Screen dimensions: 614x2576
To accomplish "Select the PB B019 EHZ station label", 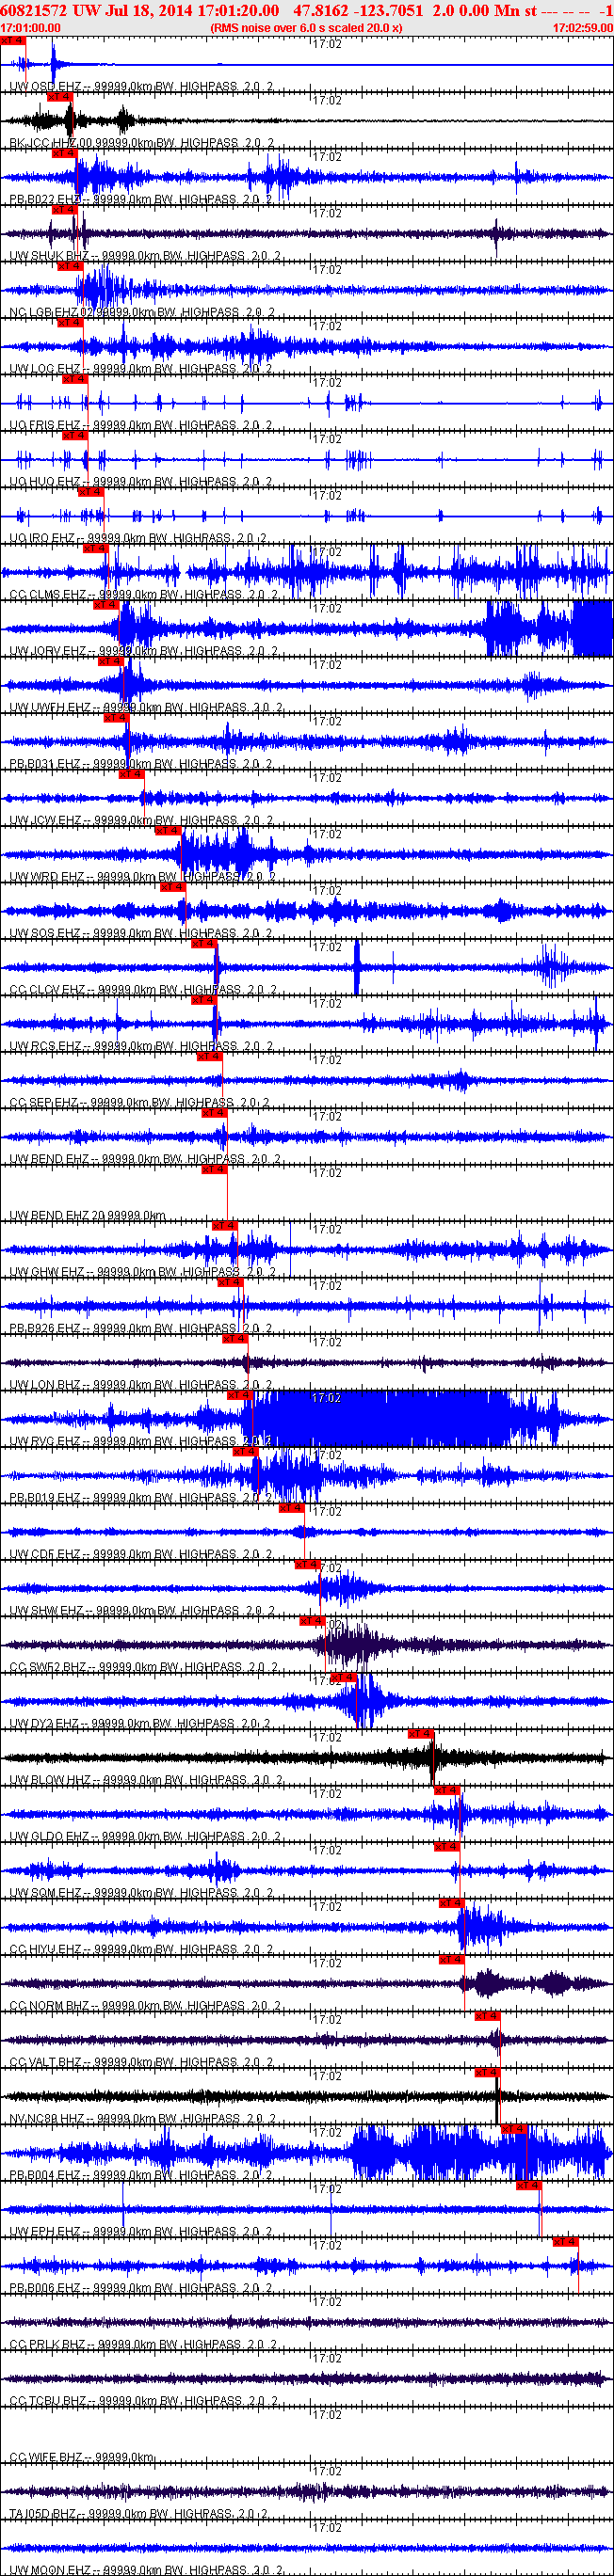I will (x=140, y=1498).
